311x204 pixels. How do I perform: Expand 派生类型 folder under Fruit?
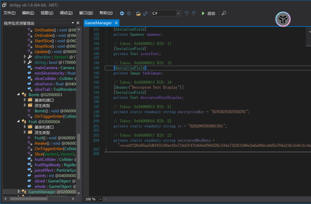[25, 132]
